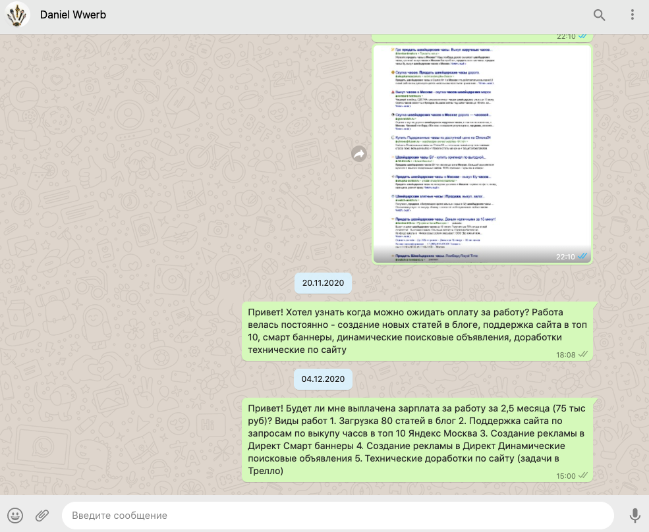The image size is (649, 532).
Task: Click the 22:10 timestamp on the image
Action: click(565, 257)
